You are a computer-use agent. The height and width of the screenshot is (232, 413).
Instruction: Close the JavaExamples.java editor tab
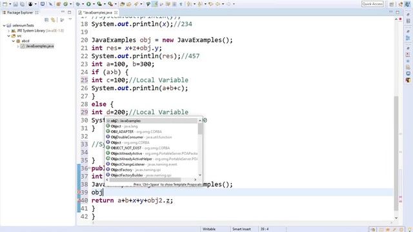point(116,12)
